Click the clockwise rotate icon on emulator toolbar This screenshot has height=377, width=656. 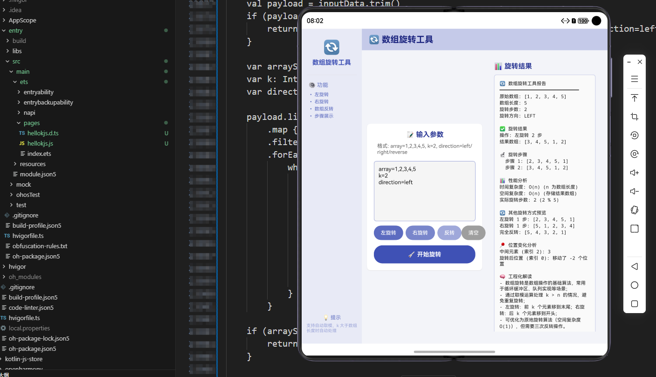pyautogui.click(x=634, y=154)
